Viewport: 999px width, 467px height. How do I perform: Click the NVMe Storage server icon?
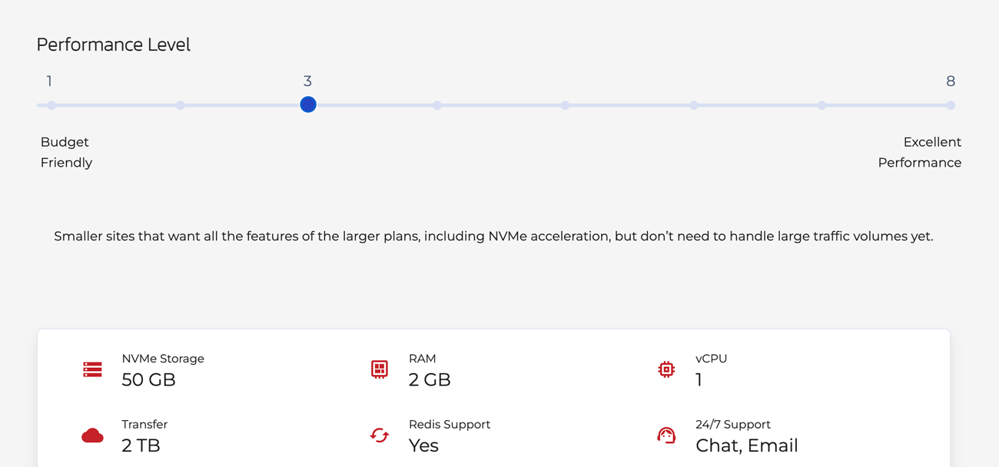[92, 369]
